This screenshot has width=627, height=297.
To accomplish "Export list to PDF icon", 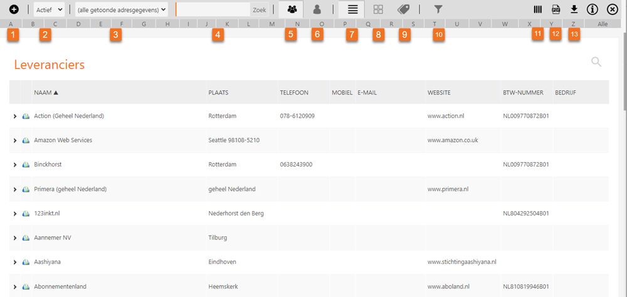I will coord(556,9).
